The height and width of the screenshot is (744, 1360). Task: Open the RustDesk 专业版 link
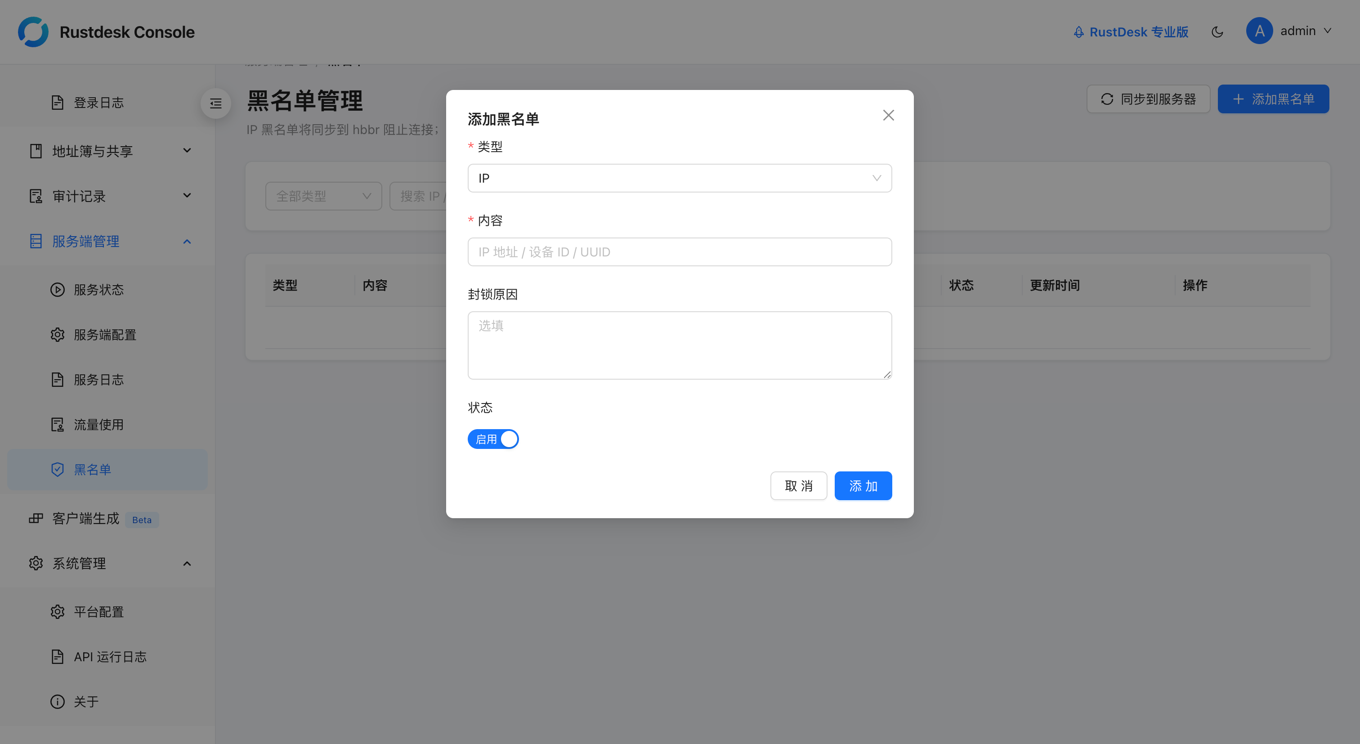pyautogui.click(x=1131, y=32)
